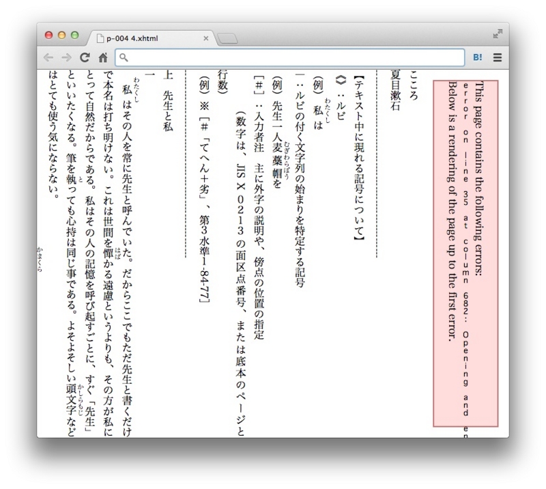
Task: Click the document icon on the page tab
Action: click(100, 38)
